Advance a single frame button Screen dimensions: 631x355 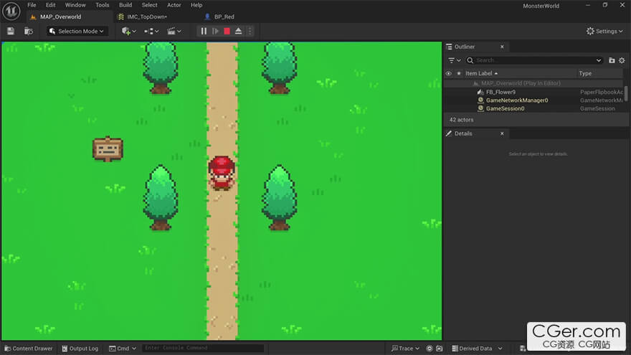(215, 31)
